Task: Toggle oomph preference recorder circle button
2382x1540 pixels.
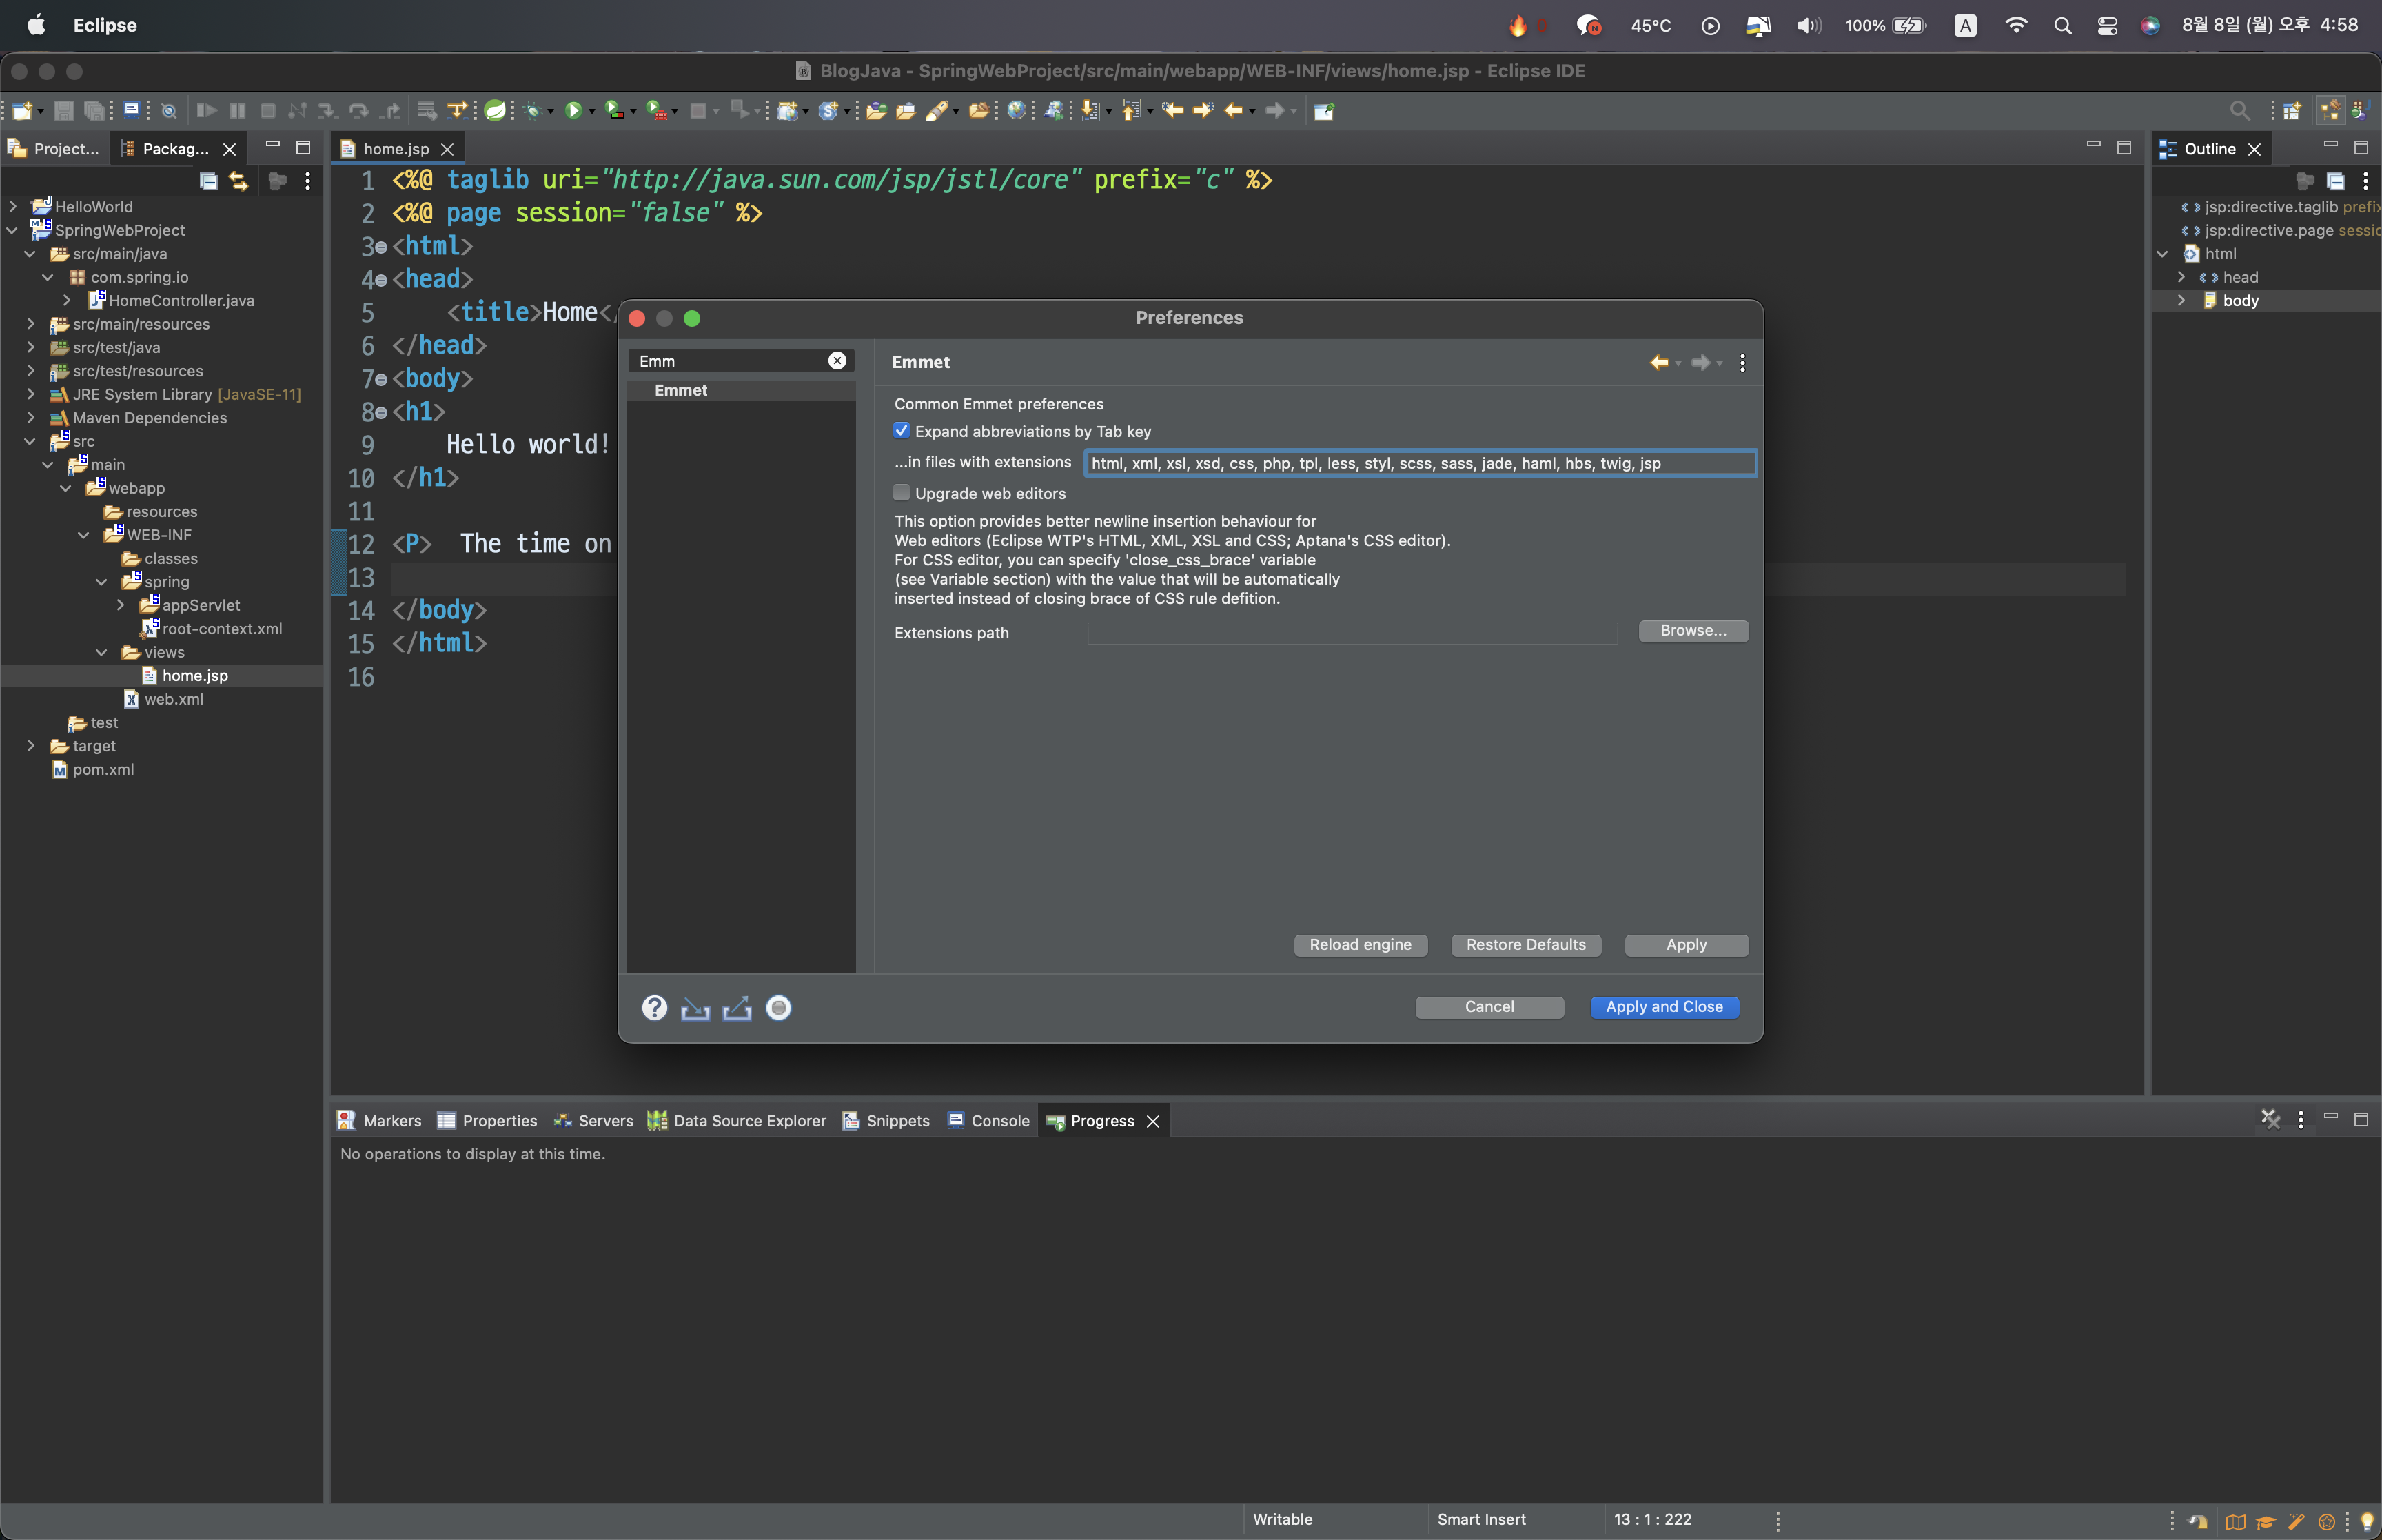Action: (x=779, y=1008)
